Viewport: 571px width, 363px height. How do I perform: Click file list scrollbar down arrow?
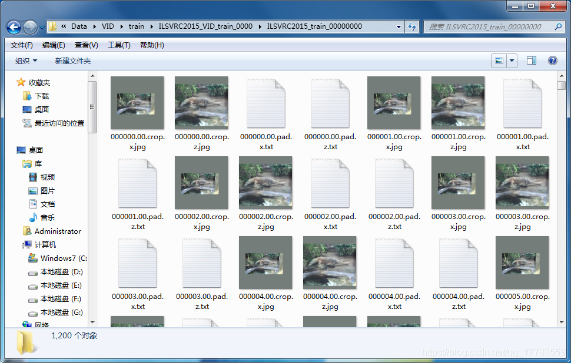point(561,322)
